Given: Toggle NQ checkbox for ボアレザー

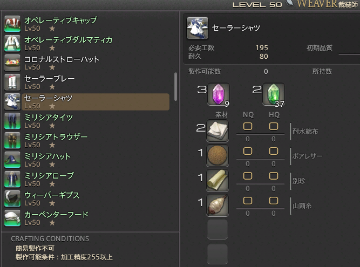Looking at the screenshot, I should 248,151.
